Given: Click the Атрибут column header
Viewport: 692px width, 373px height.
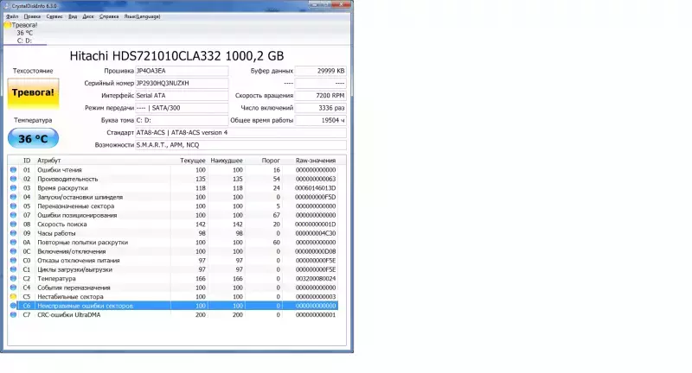Looking at the screenshot, I should click(49, 161).
